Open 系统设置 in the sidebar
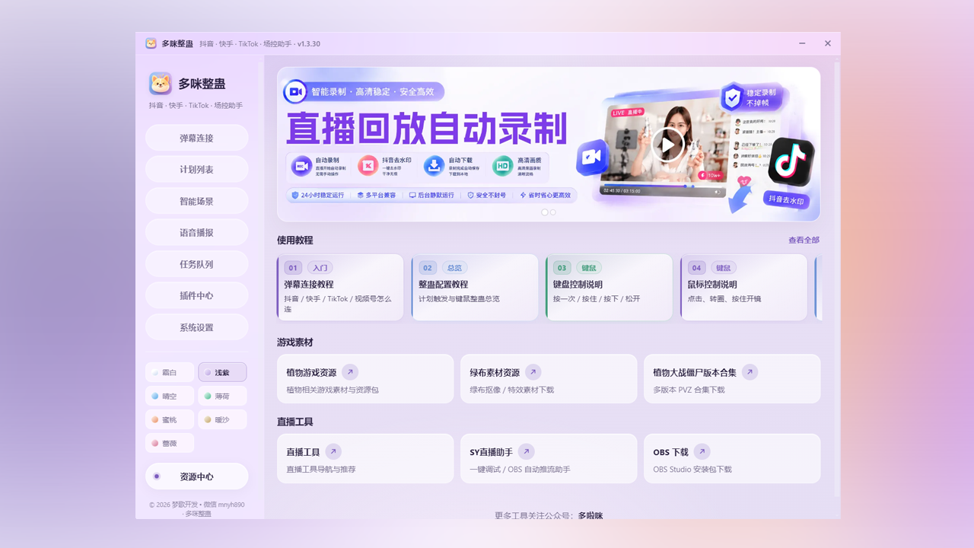Viewport: 974px width, 548px height. [197, 327]
